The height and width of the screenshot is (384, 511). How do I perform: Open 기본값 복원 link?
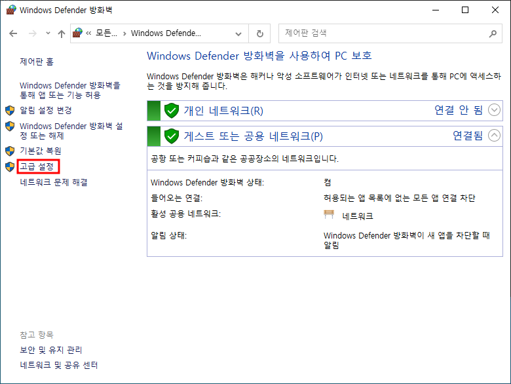tap(41, 151)
